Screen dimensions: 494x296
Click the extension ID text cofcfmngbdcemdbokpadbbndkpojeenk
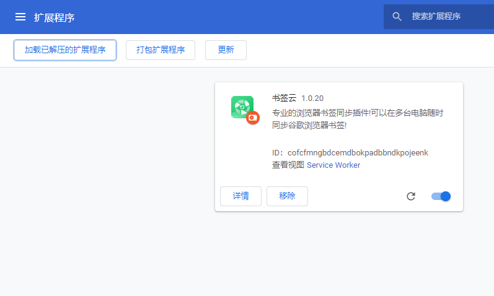tap(358, 153)
